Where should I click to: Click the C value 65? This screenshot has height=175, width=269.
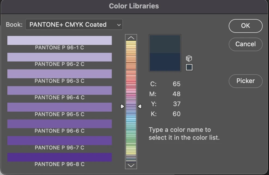[177, 84]
